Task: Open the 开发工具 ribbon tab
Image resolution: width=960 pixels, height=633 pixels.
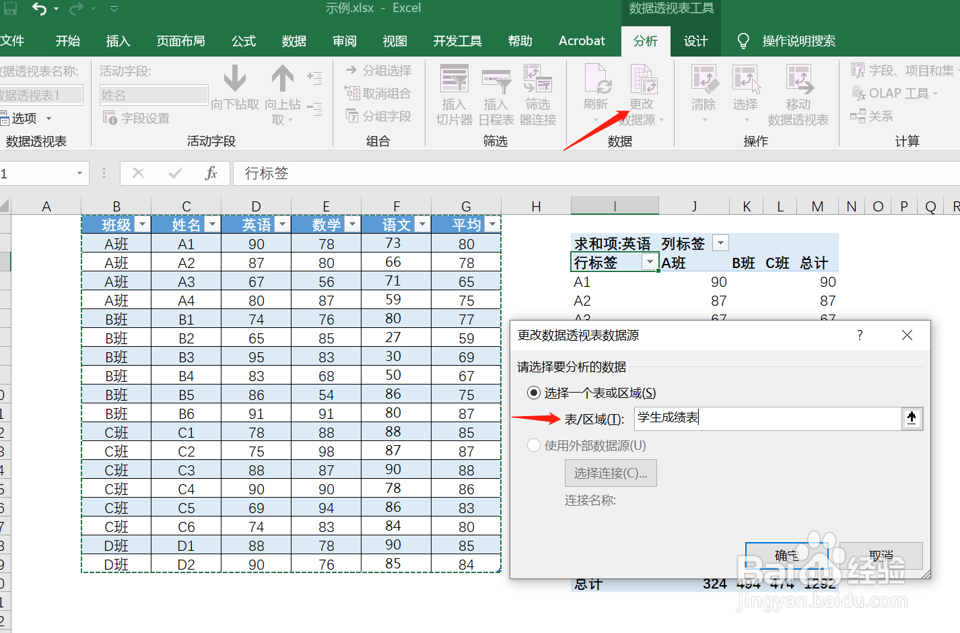Action: point(457,40)
